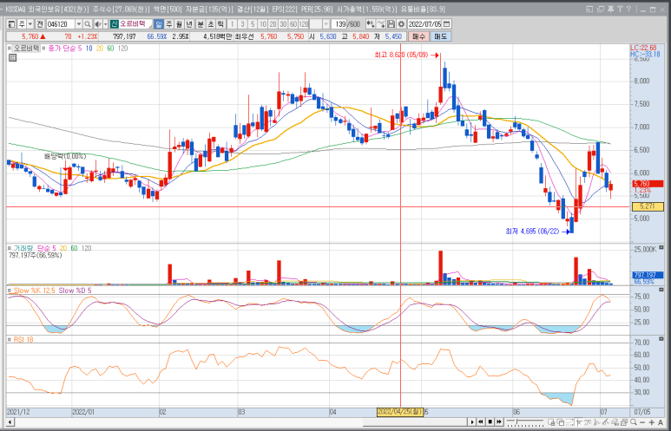Click the line-chart compare icon beside the candlestick icon
671x431 pixels.
380,24
